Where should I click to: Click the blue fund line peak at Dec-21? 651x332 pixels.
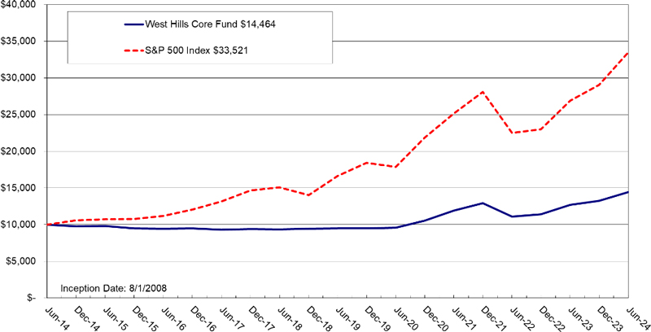coord(483,203)
